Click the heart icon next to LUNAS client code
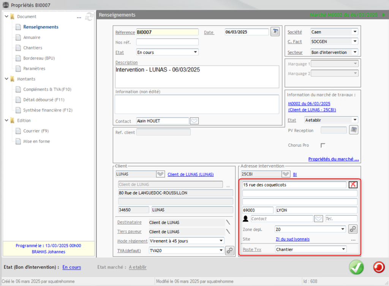This screenshot has height=286, width=389. coord(161,174)
